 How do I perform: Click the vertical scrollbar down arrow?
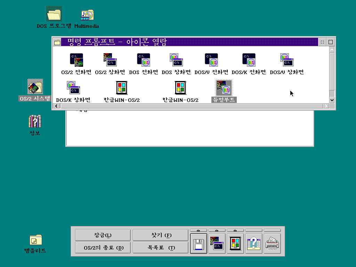coord(332,100)
